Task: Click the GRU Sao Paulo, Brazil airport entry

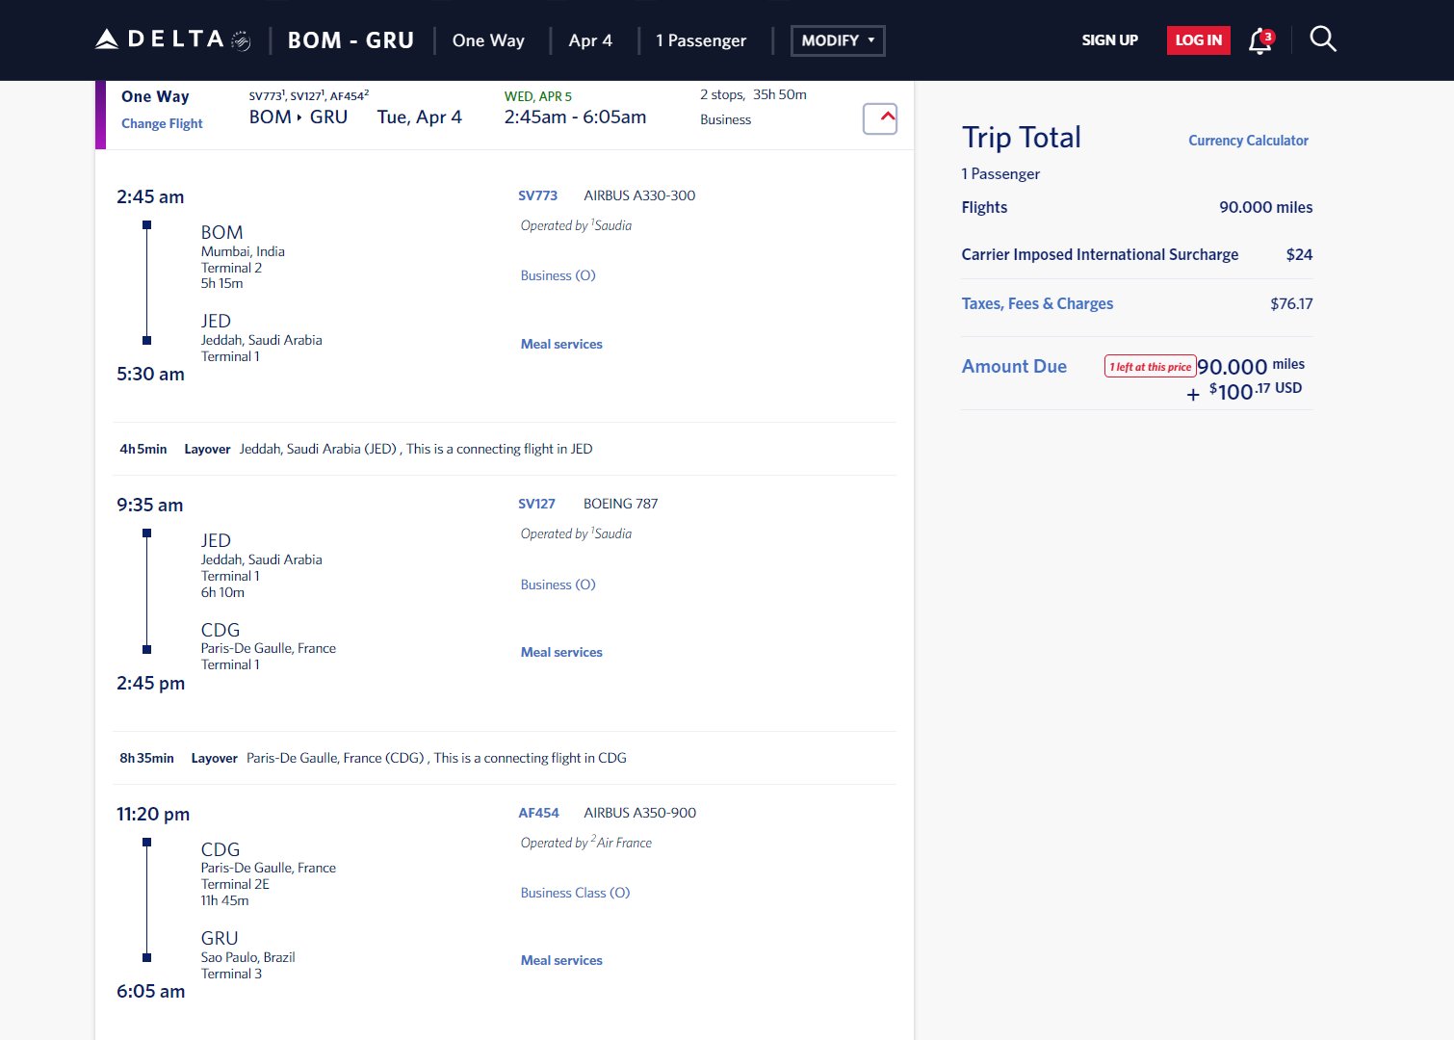Action: [247, 955]
